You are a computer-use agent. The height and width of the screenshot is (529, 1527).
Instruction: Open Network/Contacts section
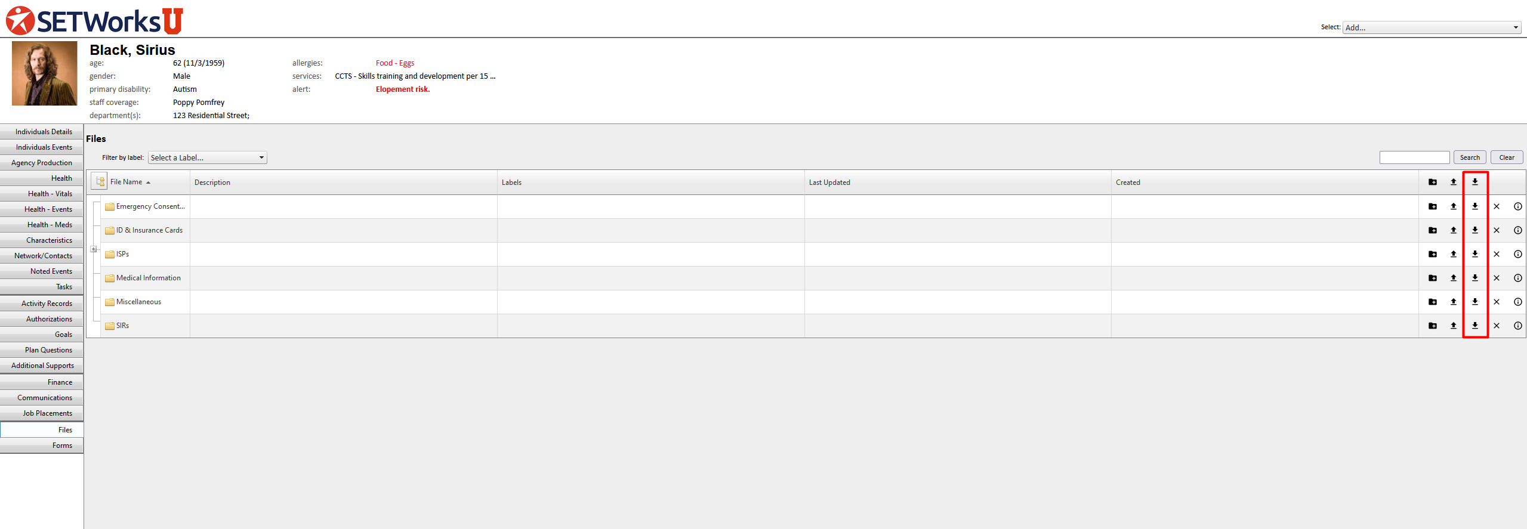pyautogui.click(x=42, y=256)
